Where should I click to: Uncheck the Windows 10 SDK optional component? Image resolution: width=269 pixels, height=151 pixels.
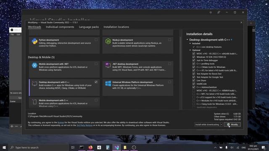(194, 57)
